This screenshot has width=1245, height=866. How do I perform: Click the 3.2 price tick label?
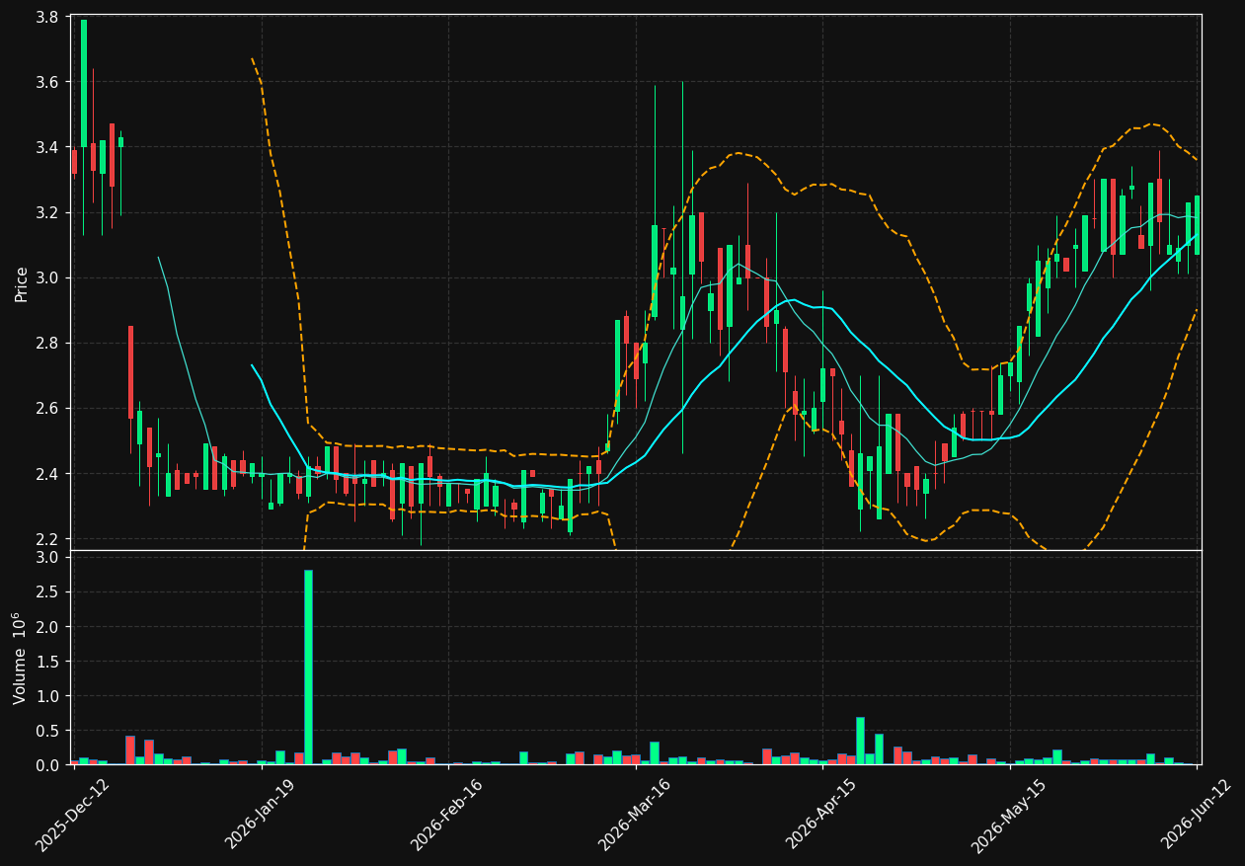pos(49,213)
